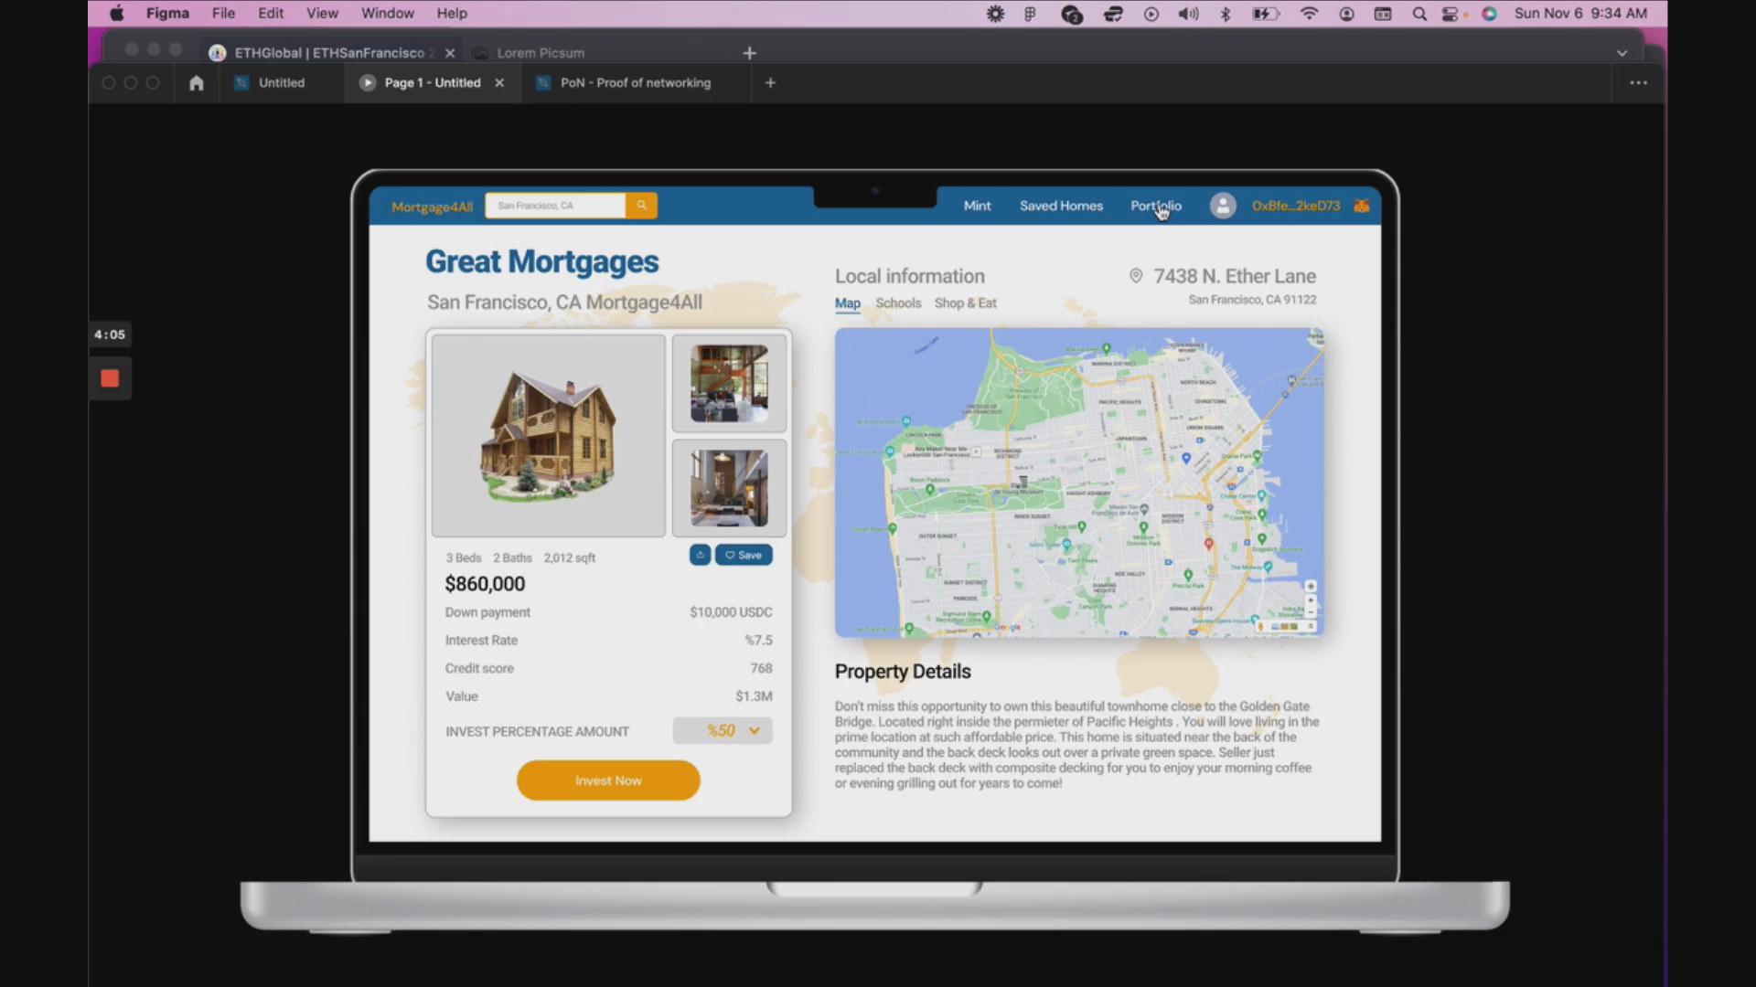Stop the screen recording
Image resolution: width=1756 pixels, height=987 pixels.
[110, 378]
